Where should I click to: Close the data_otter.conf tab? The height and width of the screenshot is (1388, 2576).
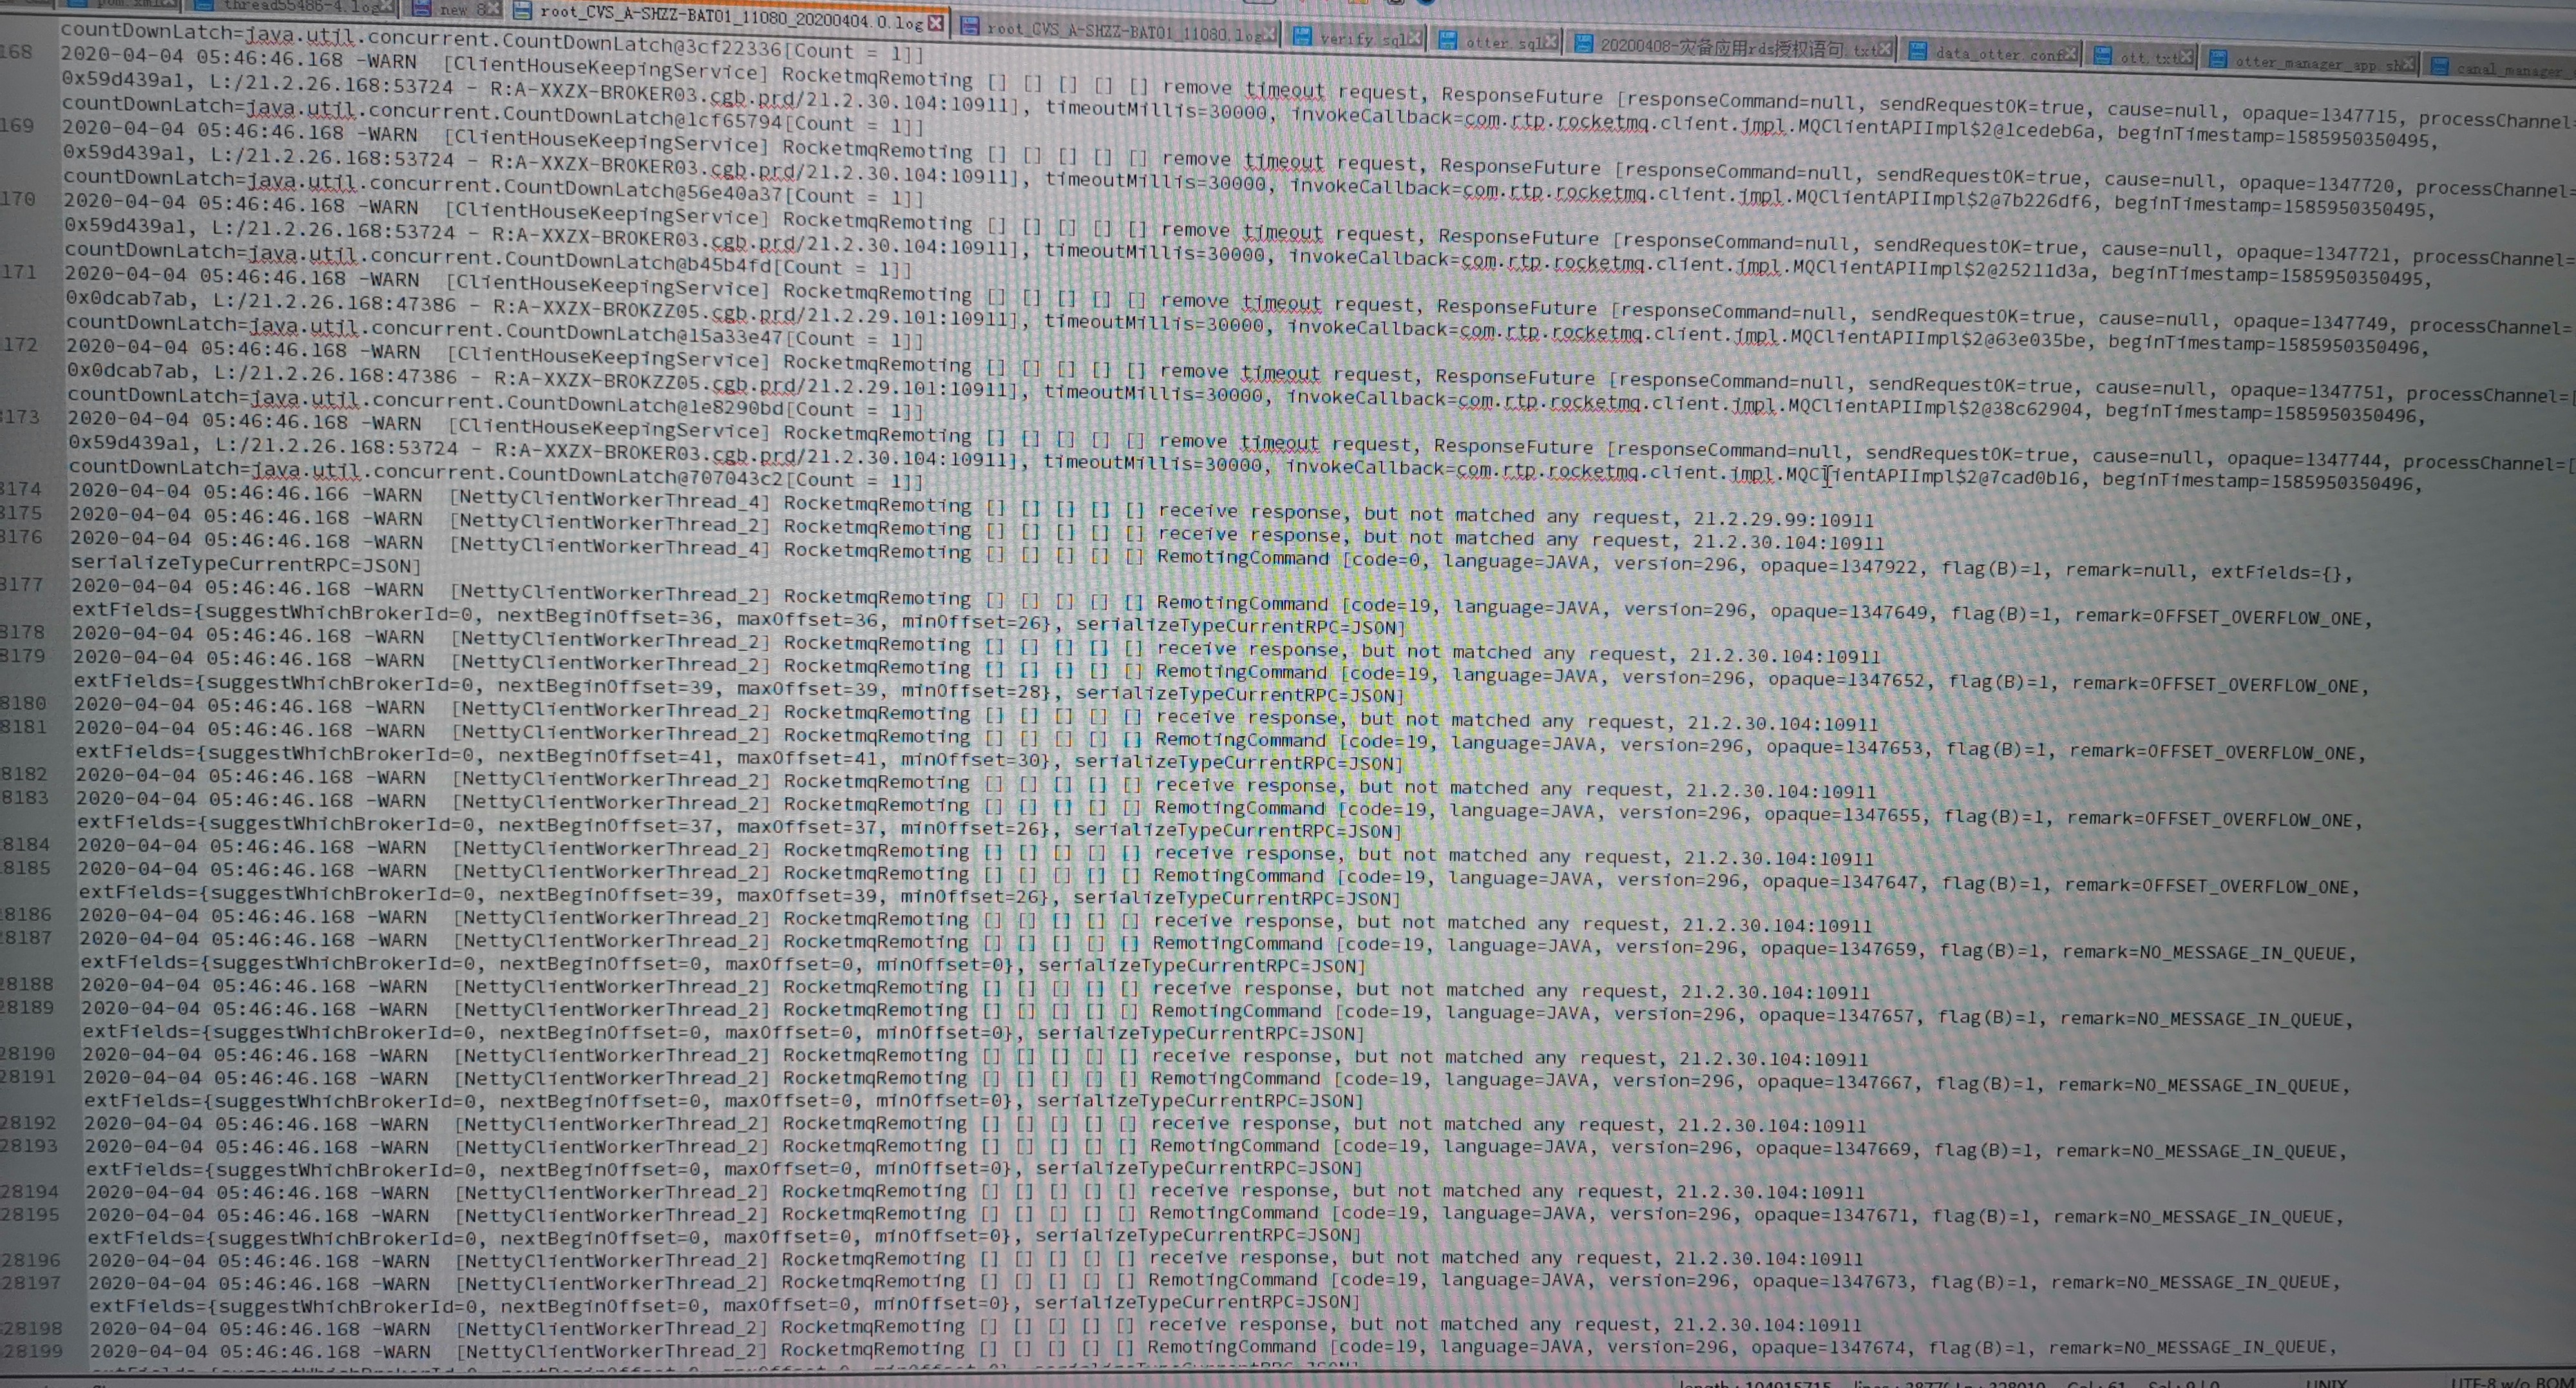click(x=2070, y=53)
